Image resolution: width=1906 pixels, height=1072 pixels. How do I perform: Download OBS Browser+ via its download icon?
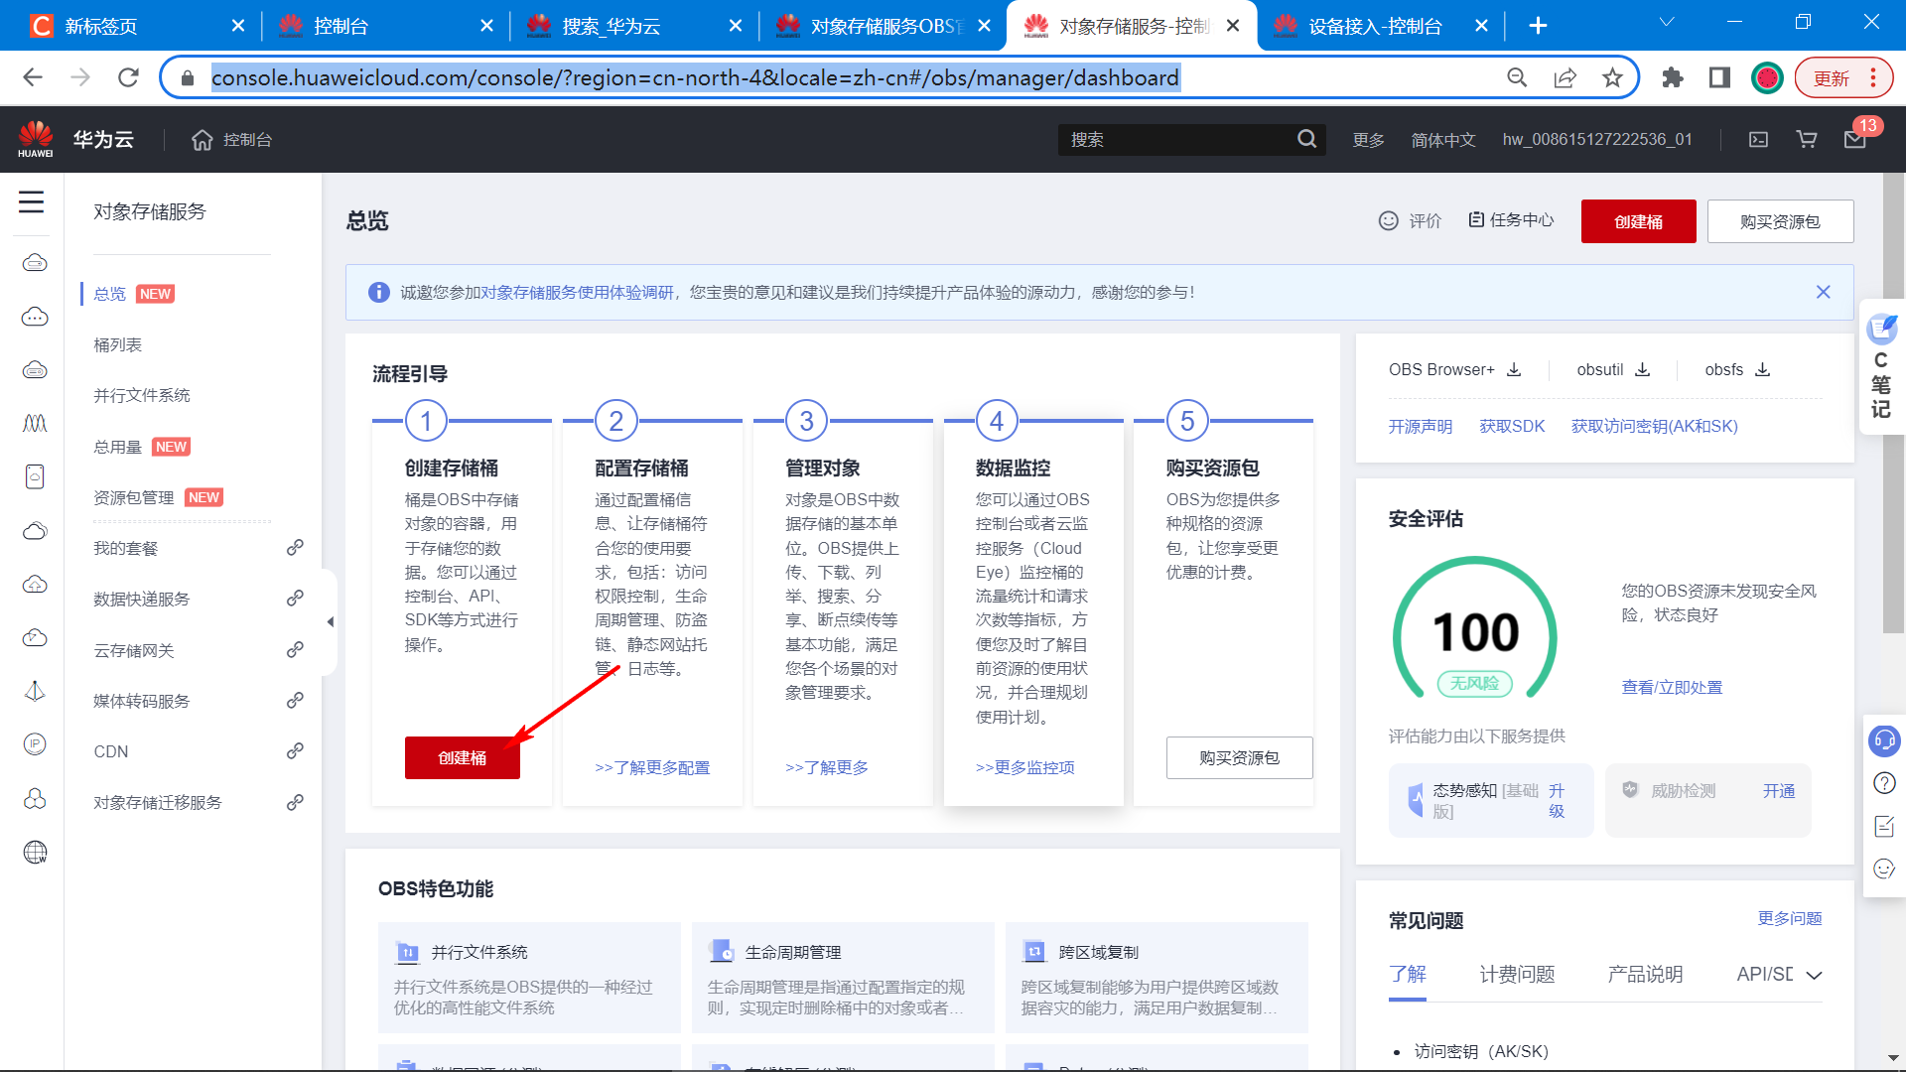(x=1514, y=369)
